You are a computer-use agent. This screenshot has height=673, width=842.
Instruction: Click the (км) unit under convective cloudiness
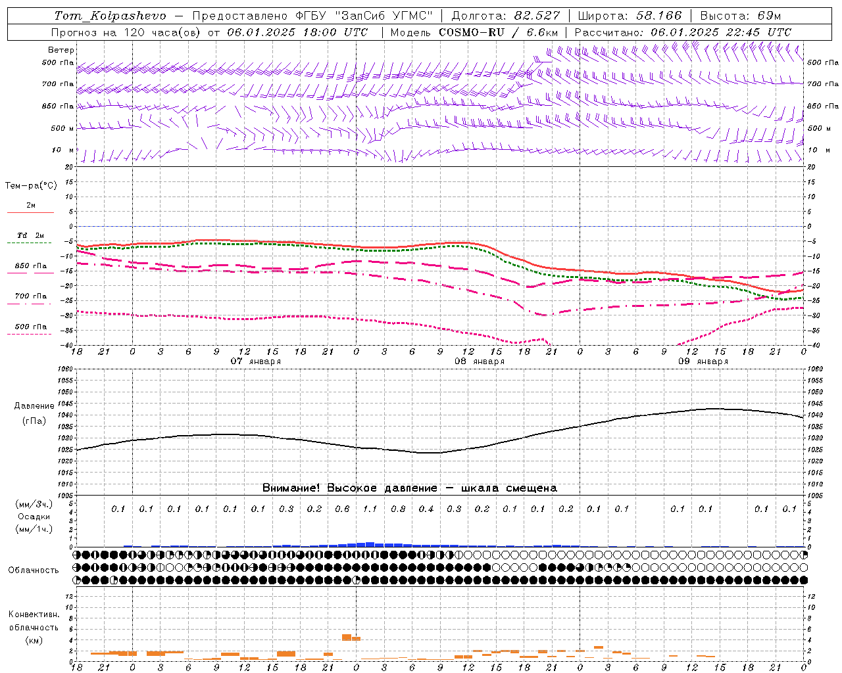(x=34, y=640)
